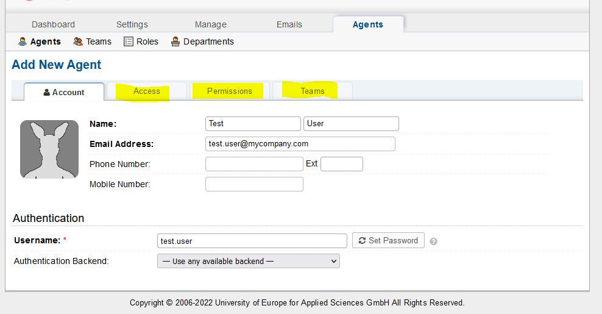
Task: Select the highlighted Teams tab
Action: click(313, 91)
